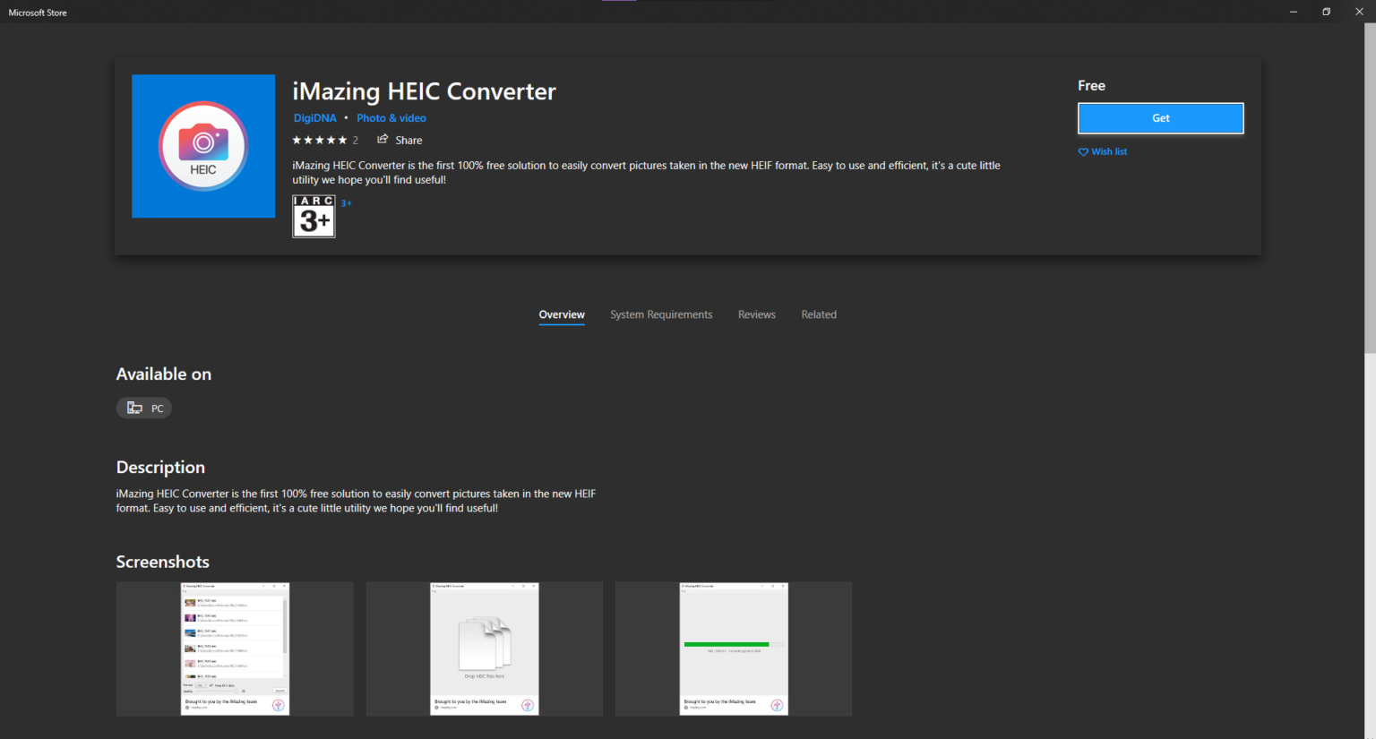Open the DigiDNA publisher link

point(314,117)
